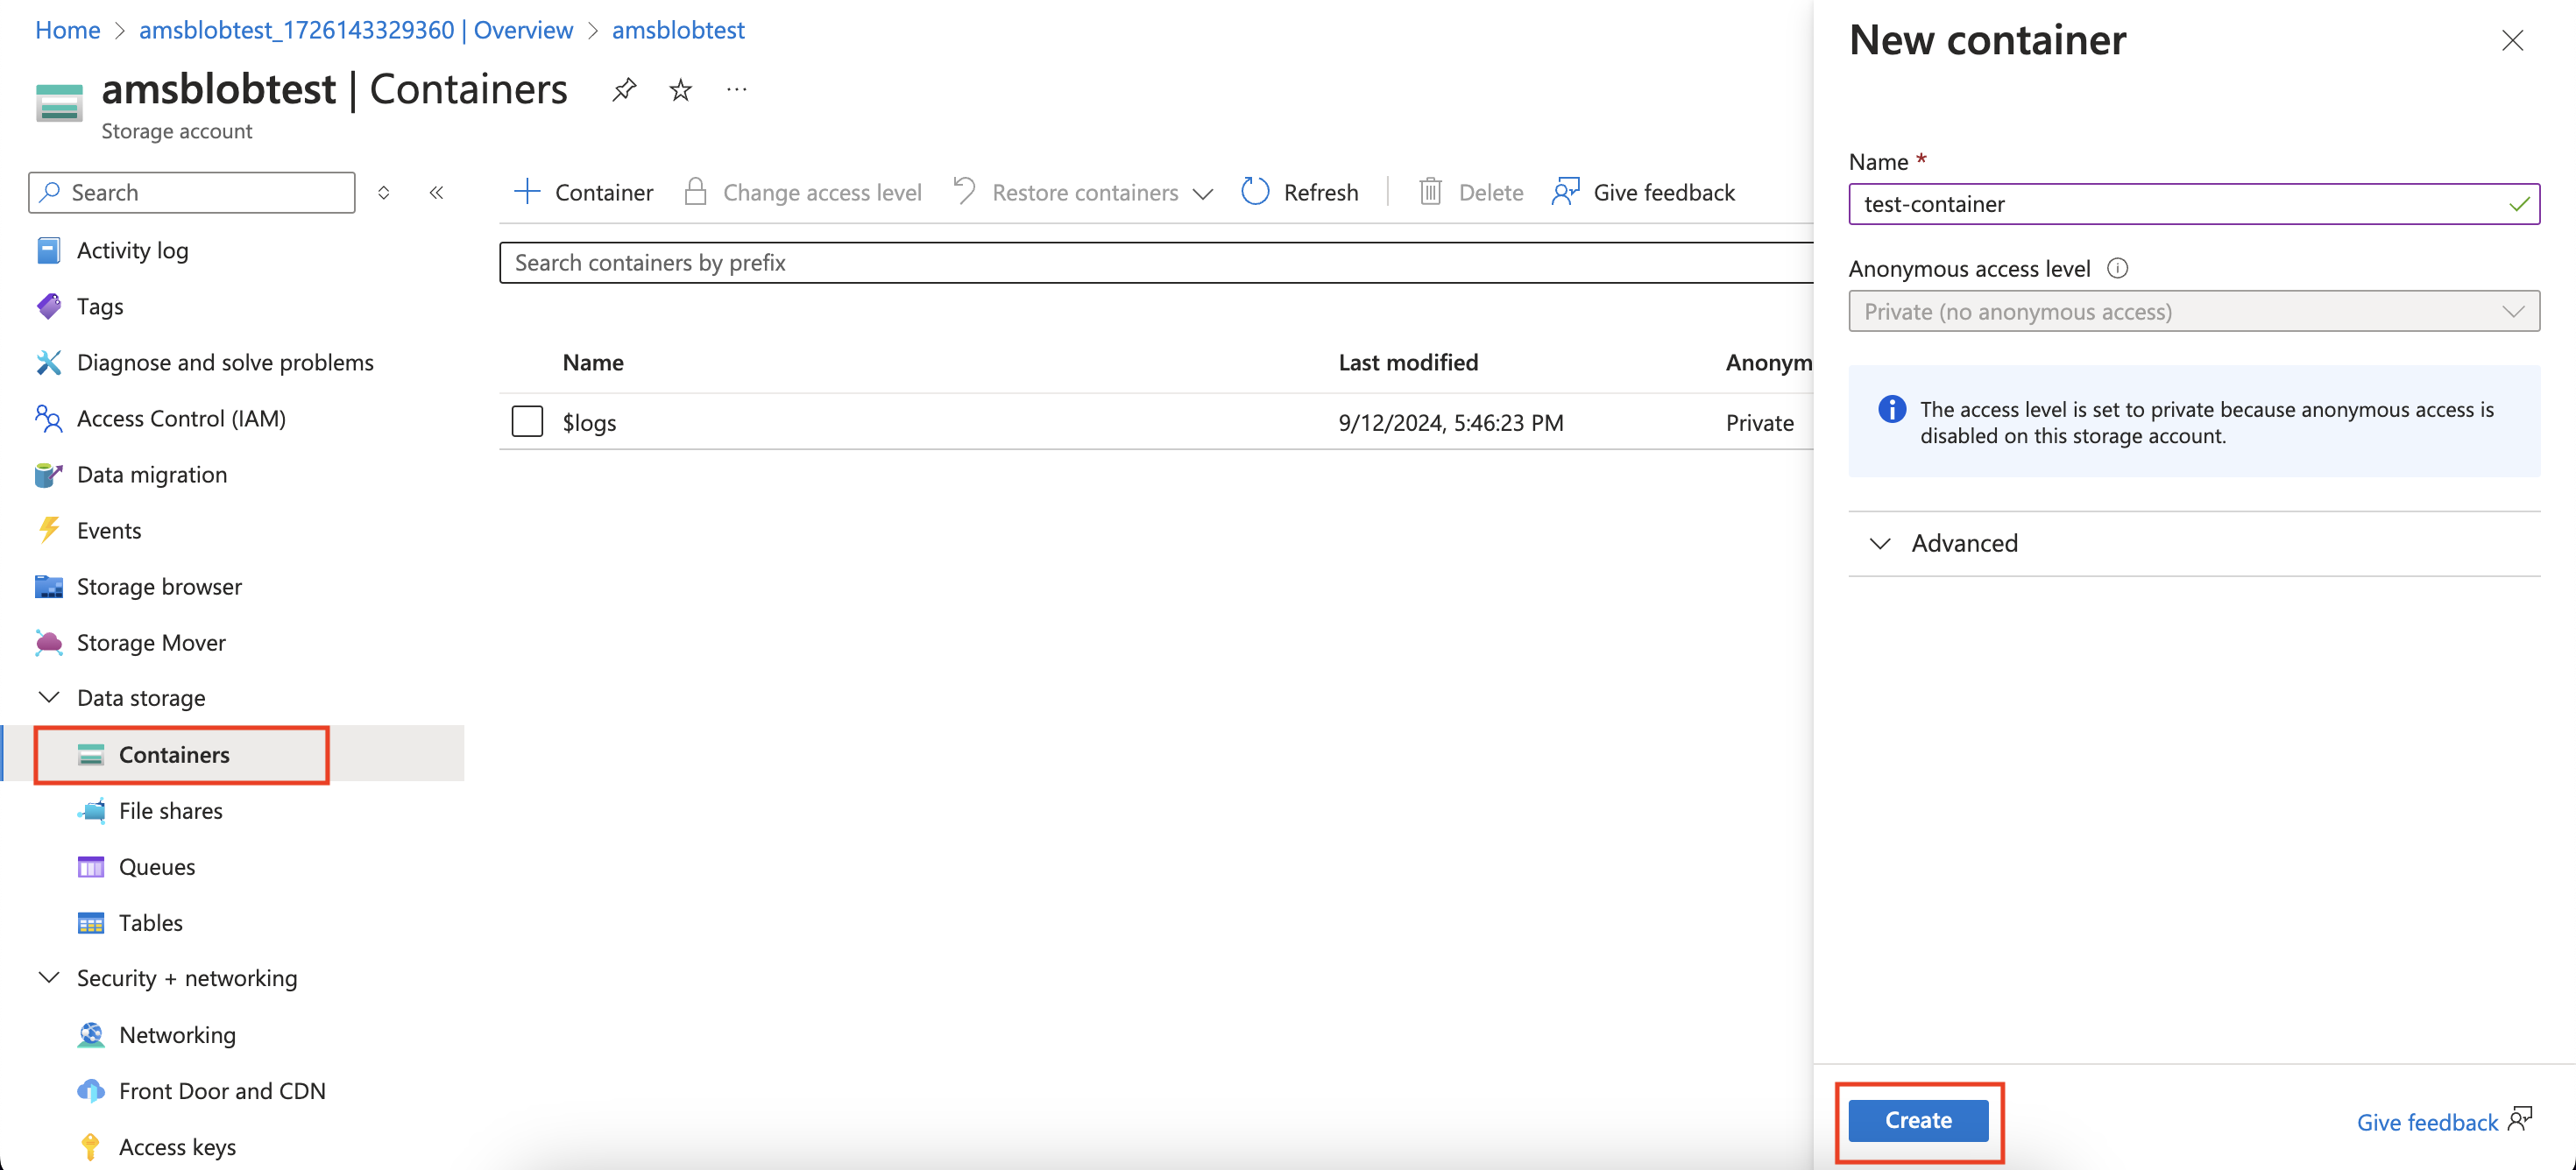Pin the amsblobtest page to dashboard
Screen dimensions: 2576x1170
624,90
